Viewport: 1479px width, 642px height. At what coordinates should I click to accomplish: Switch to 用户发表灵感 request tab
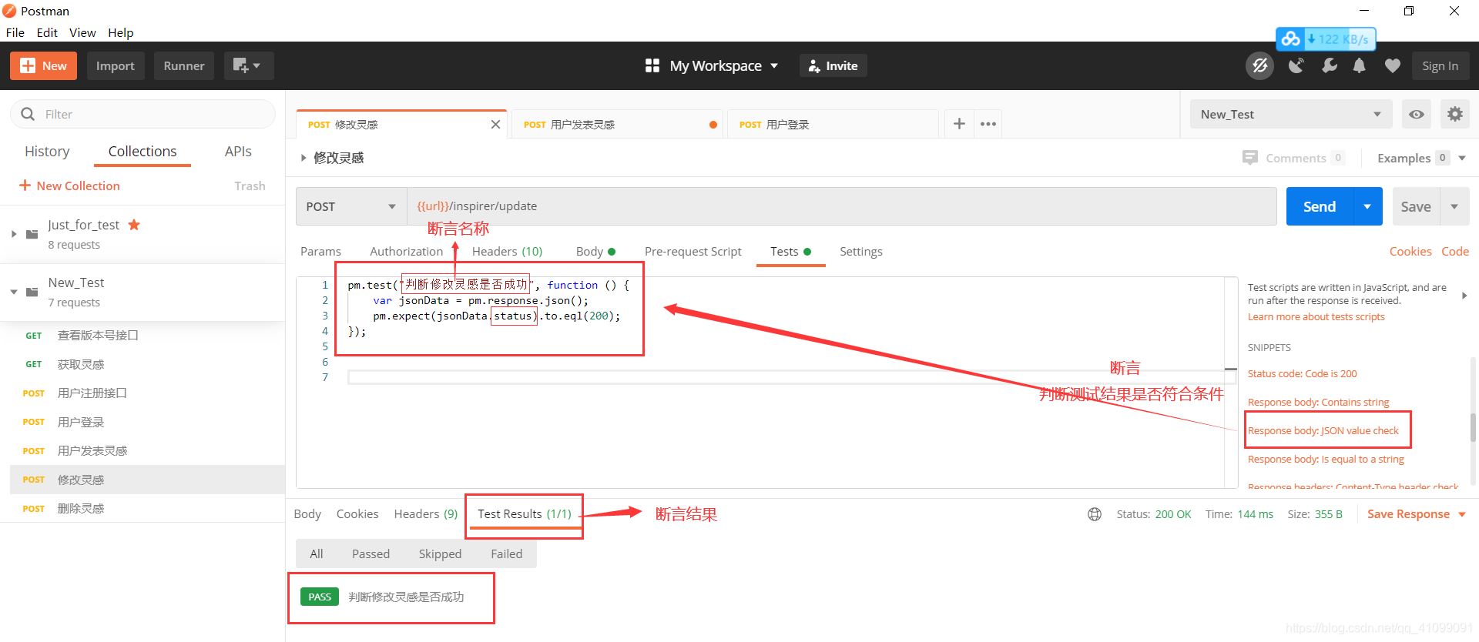617,124
